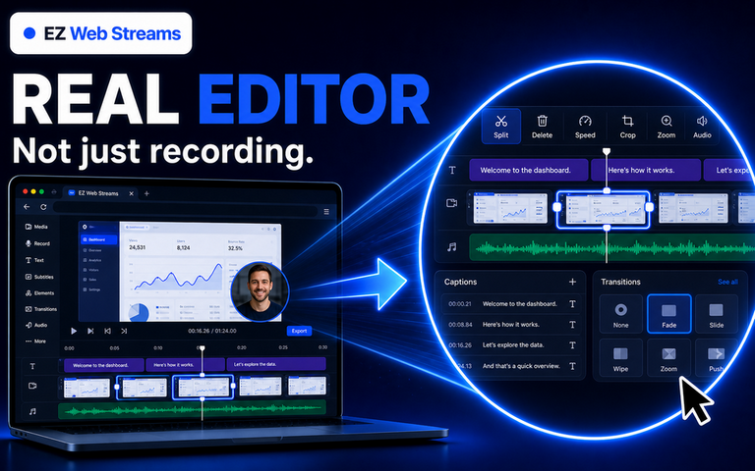Click the 0:05 mark on the laptop ruler

(114, 347)
